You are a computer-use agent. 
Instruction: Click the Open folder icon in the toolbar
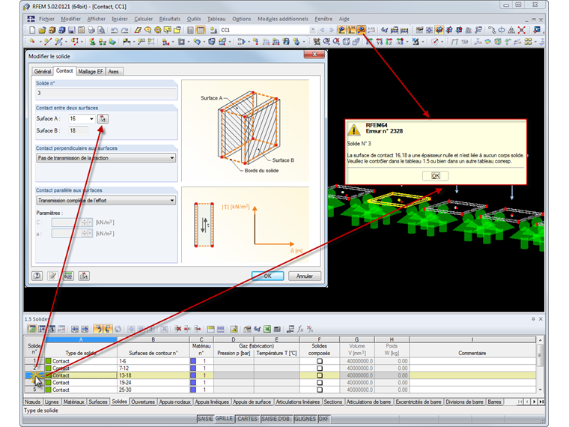tap(42, 30)
